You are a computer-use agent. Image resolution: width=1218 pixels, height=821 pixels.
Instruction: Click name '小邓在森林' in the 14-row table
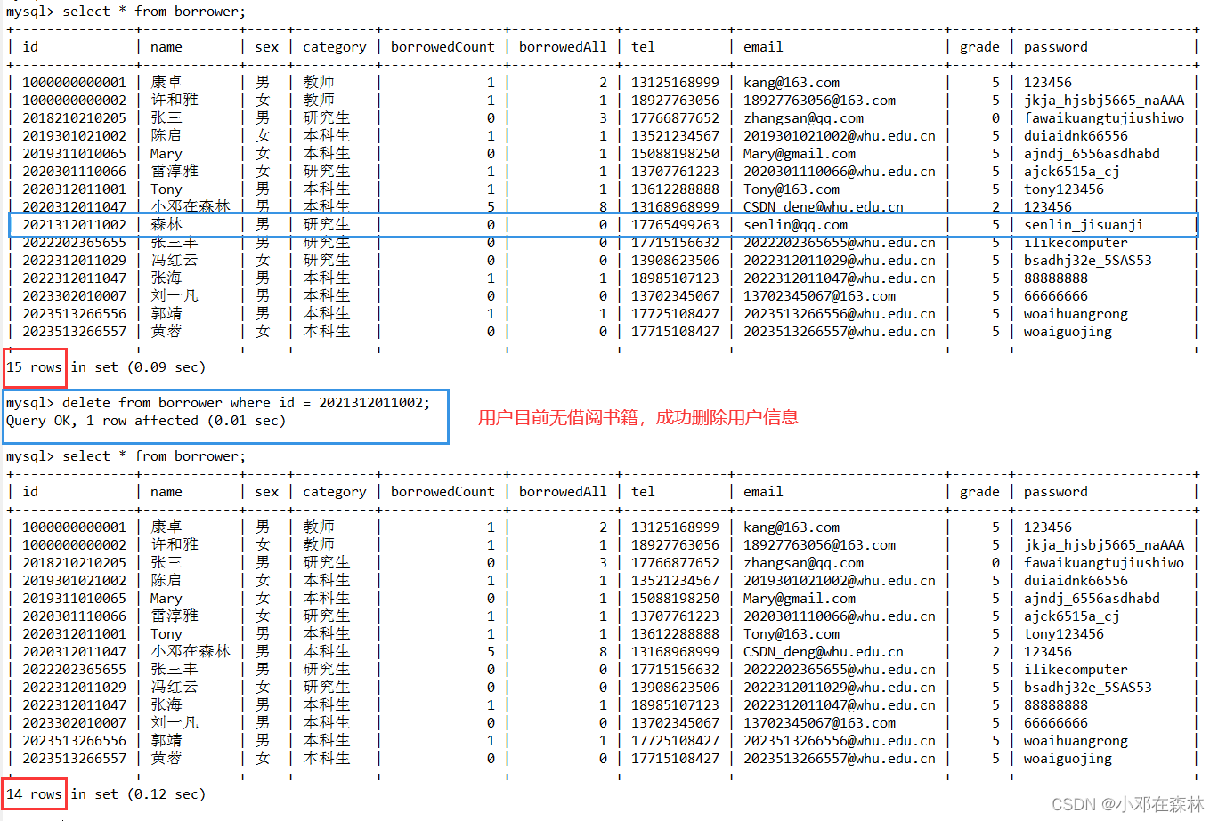pyautogui.click(x=191, y=652)
